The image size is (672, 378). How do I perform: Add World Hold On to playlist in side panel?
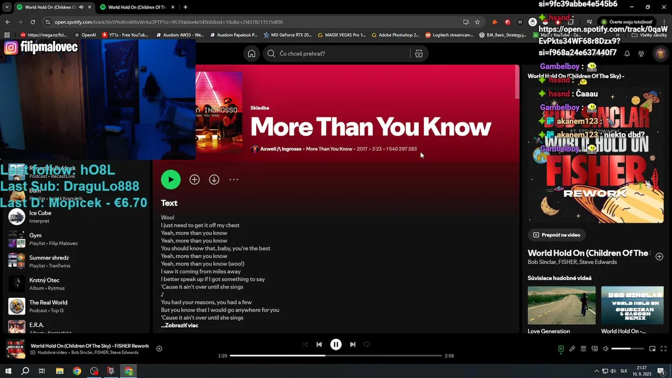click(x=659, y=257)
